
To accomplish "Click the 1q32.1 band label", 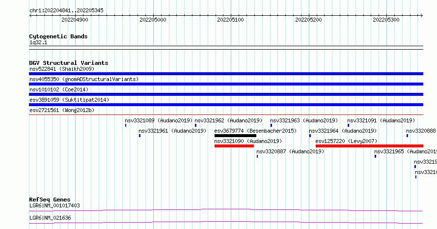I will [38, 42].
